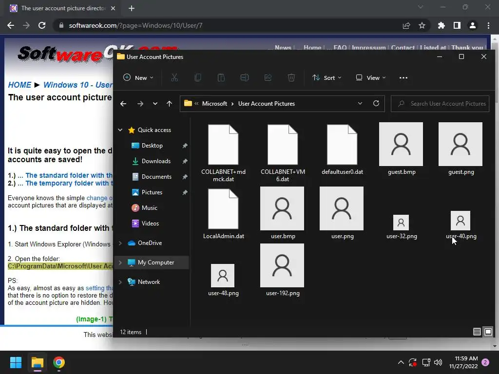Click the Share icon in Explorer toolbar
Screen dimensions: 499x374
(268, 77)
